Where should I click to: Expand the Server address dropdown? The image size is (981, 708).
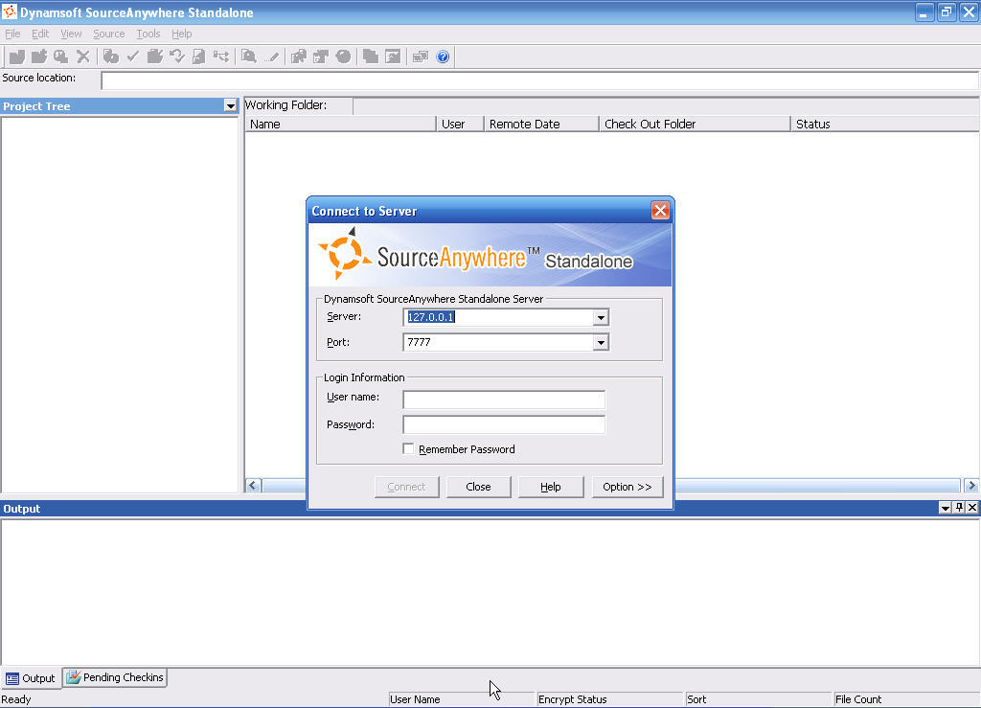coord(601,318)
